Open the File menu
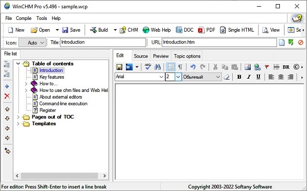Screen dimensions: 307x191 tap(8, 18)
